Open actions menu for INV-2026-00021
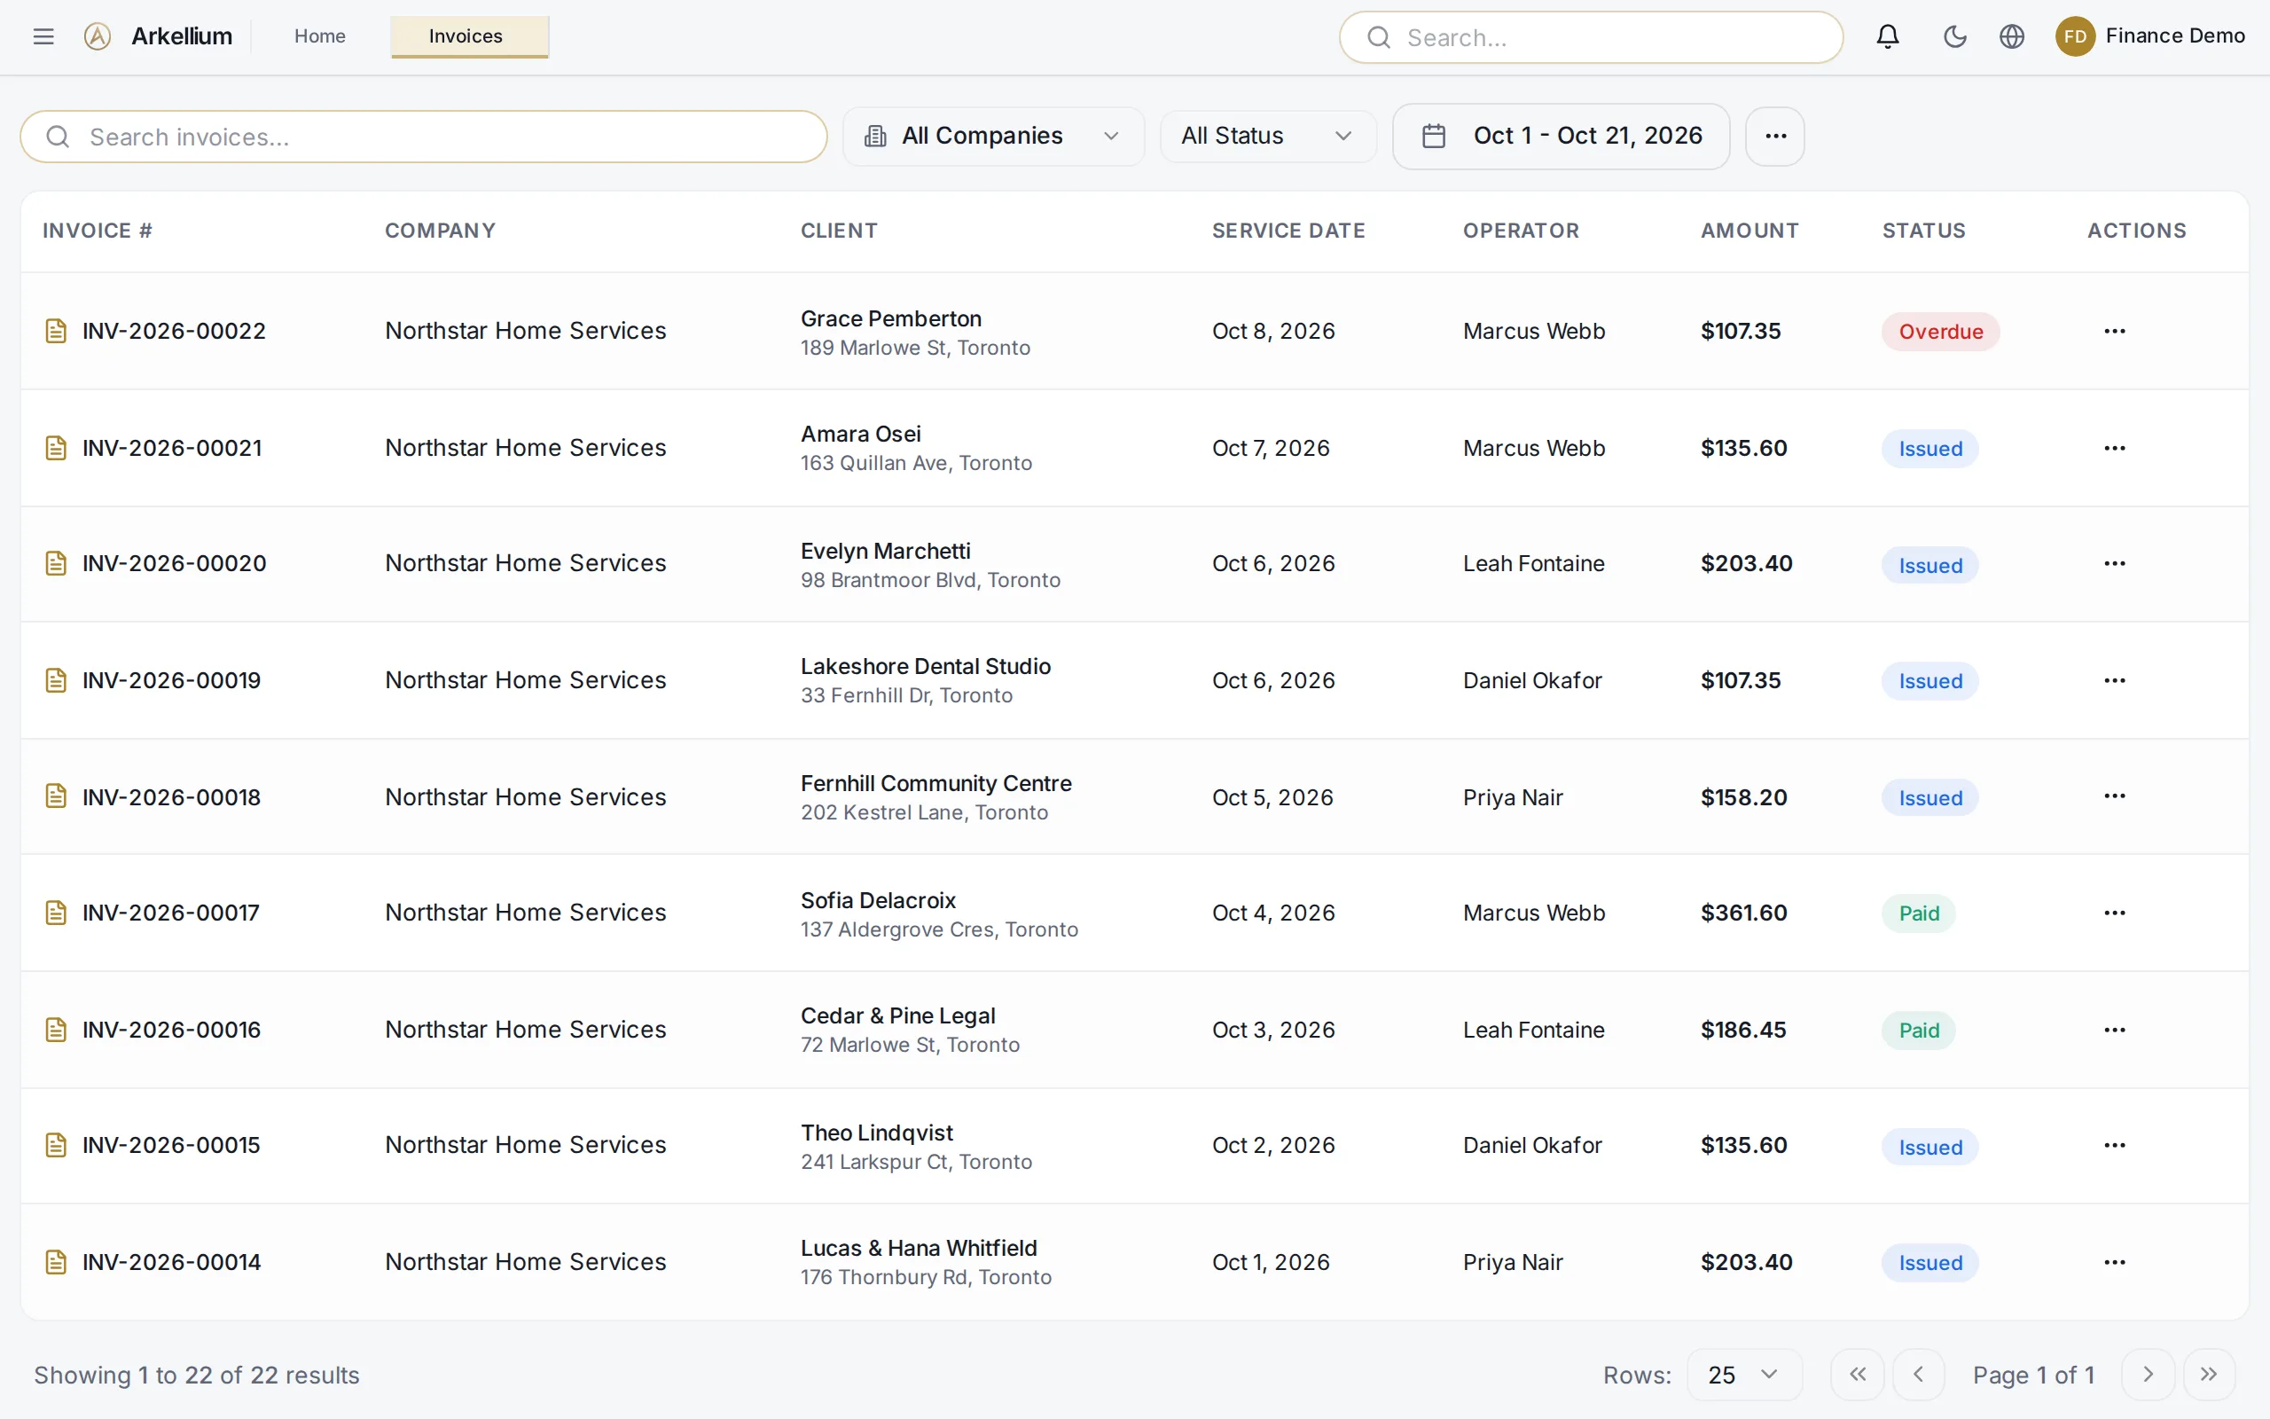Viewport: 2270px width, 1419px height. point(2114,448)
